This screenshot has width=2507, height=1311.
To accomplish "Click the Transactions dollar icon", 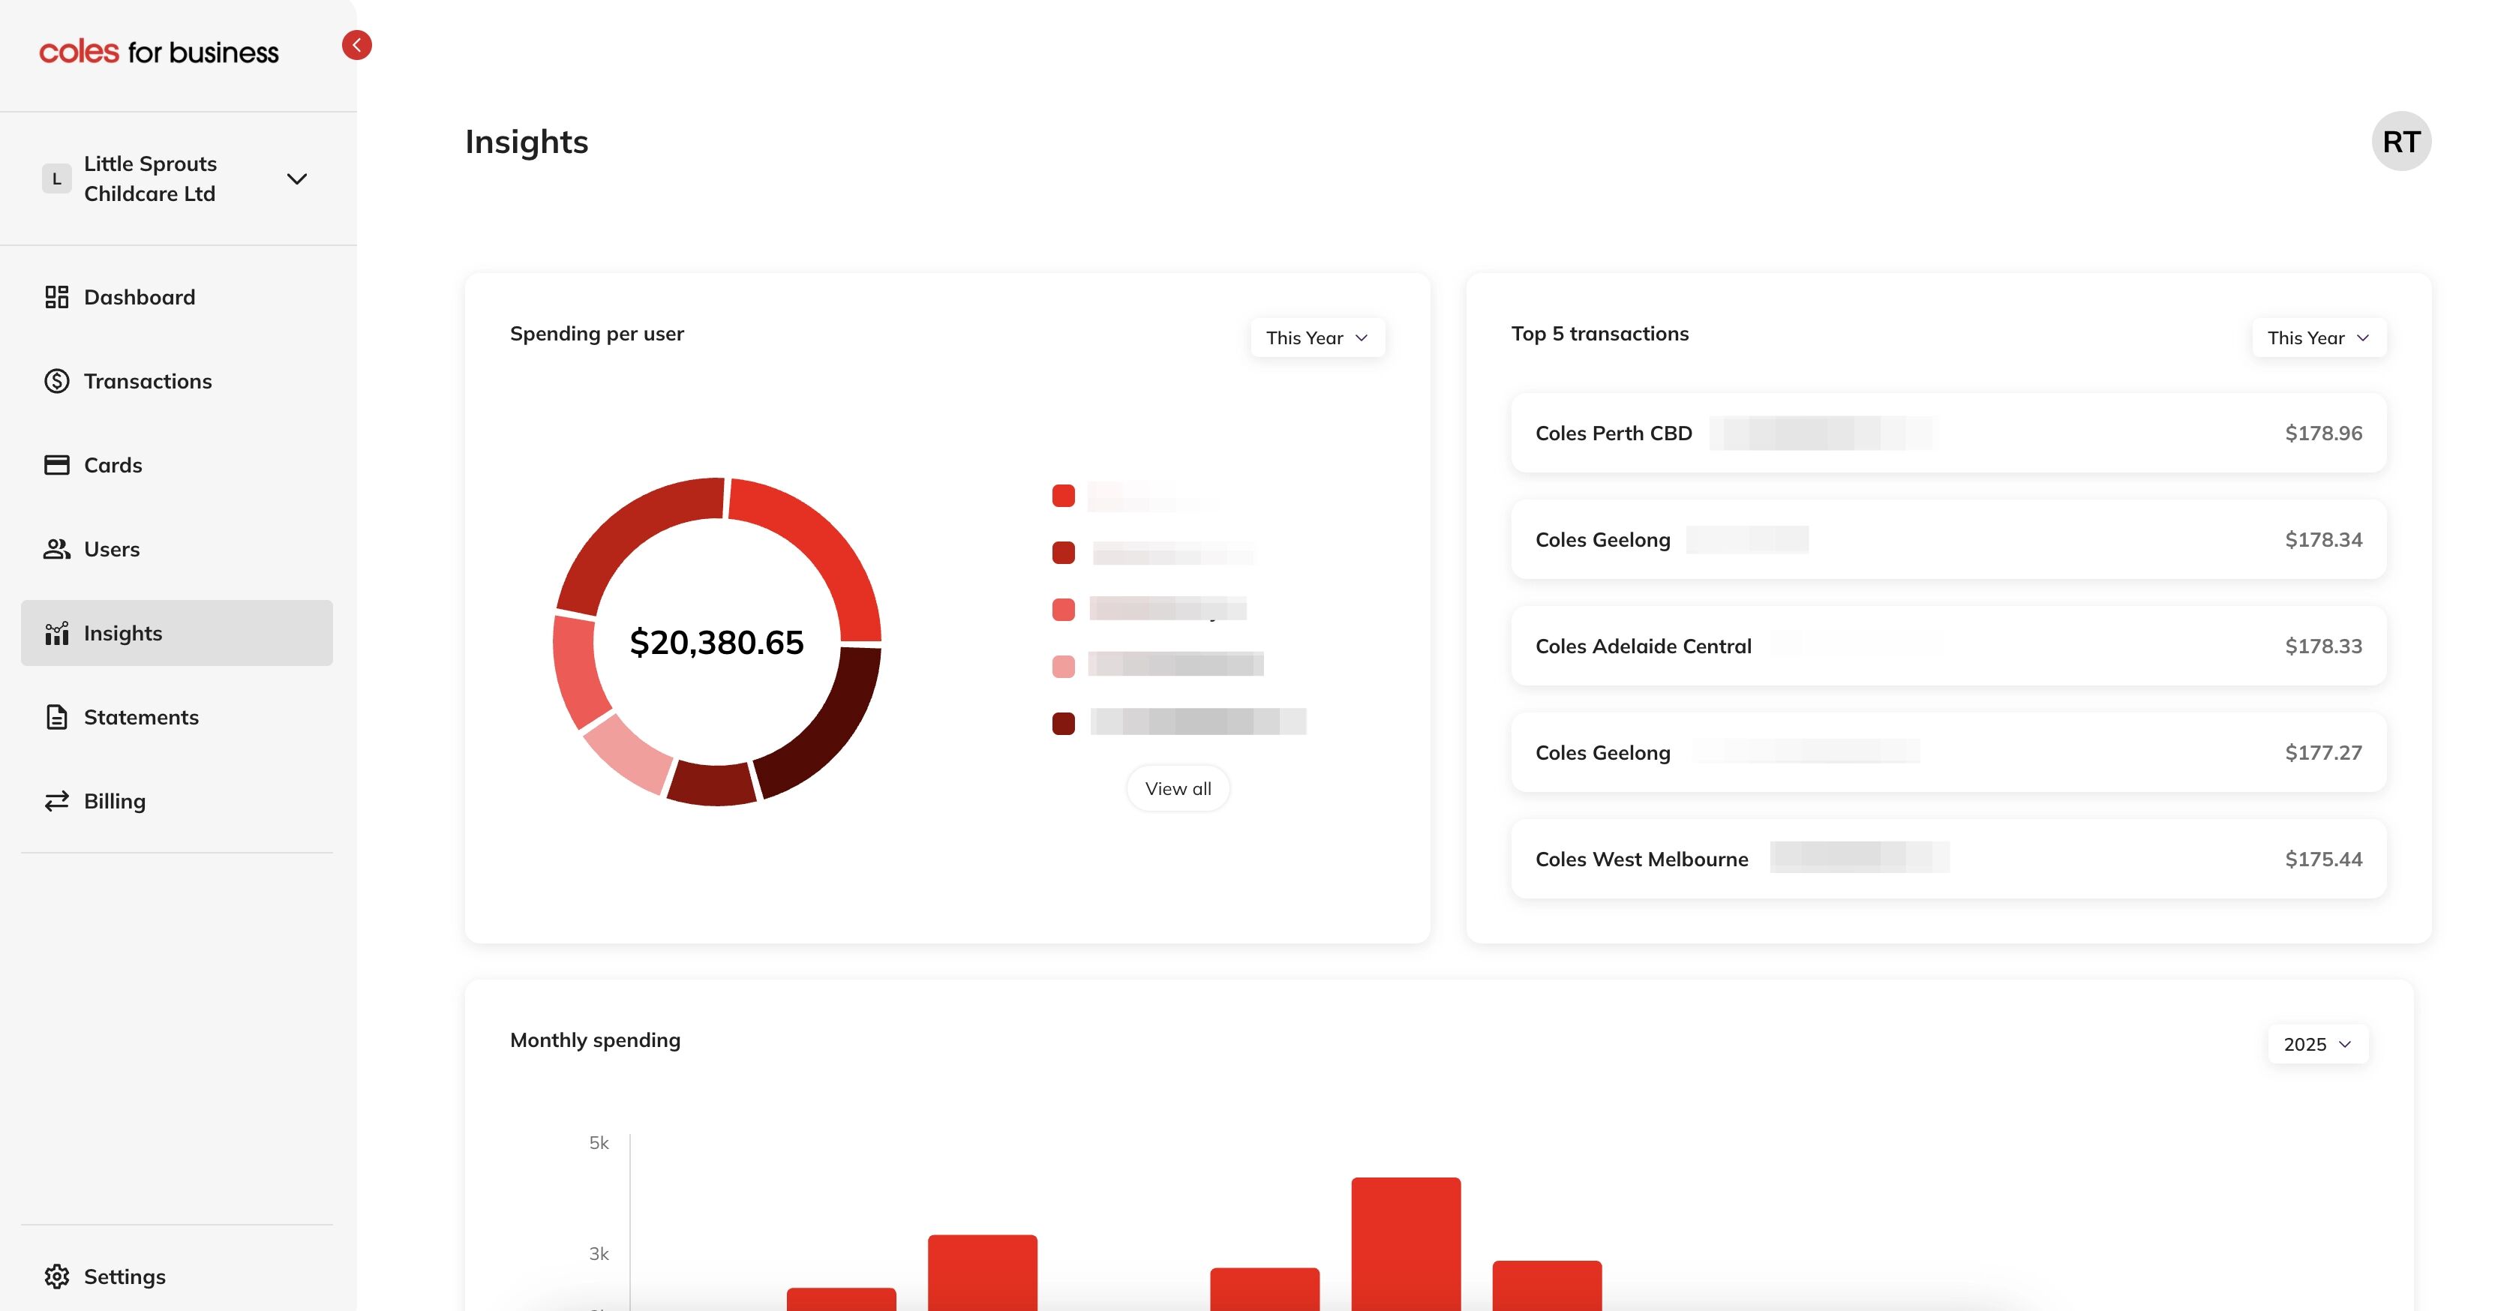I will tap(56, 380).
